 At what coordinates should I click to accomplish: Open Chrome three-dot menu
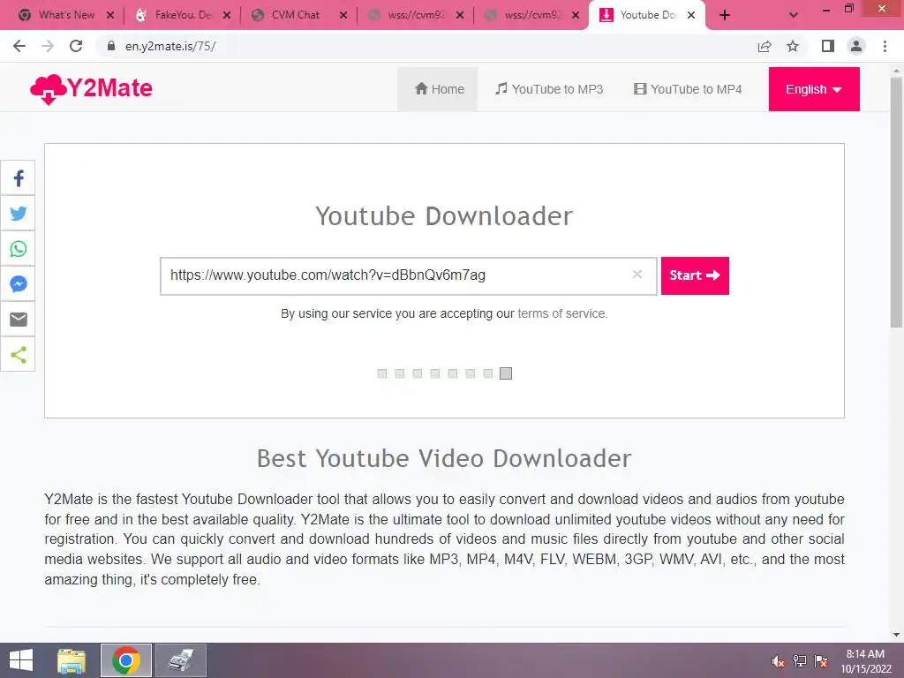885,46
